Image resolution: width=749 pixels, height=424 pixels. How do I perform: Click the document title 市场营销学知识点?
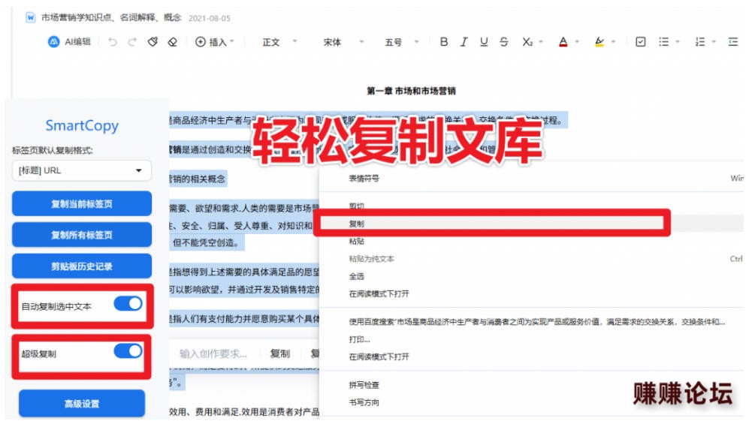[111, 18]
